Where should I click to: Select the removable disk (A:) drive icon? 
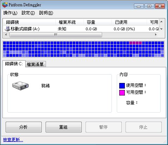point(7,29)
